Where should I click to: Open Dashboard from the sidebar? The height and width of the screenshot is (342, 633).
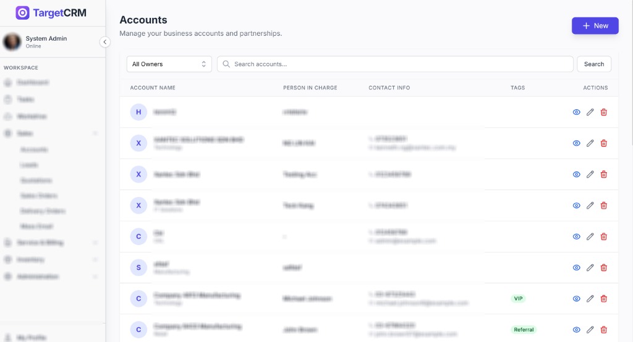click(x=33, y=82)
